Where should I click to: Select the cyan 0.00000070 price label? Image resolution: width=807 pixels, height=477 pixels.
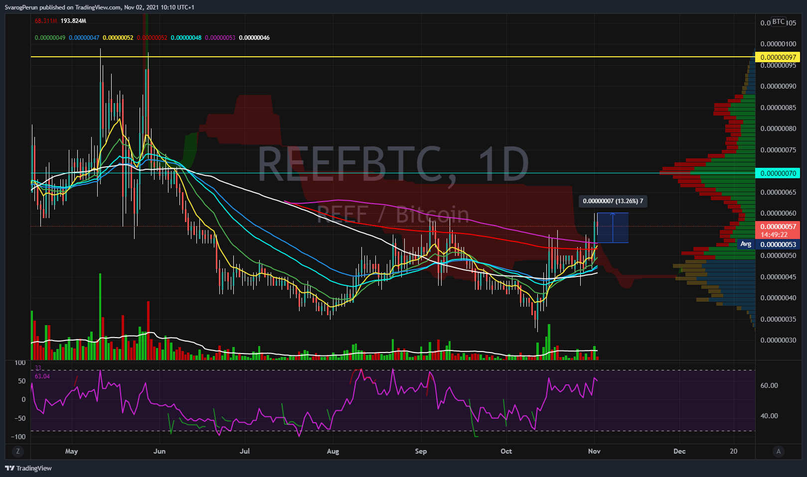(x=778, y=173)
